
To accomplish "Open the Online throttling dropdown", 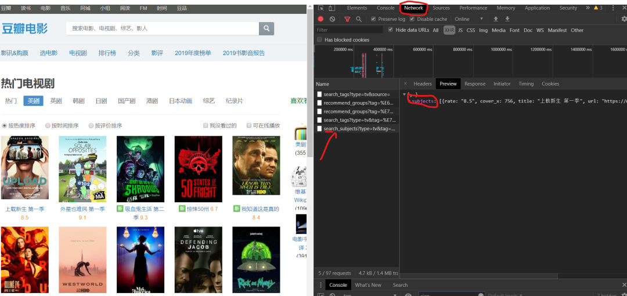I will 469,19.
